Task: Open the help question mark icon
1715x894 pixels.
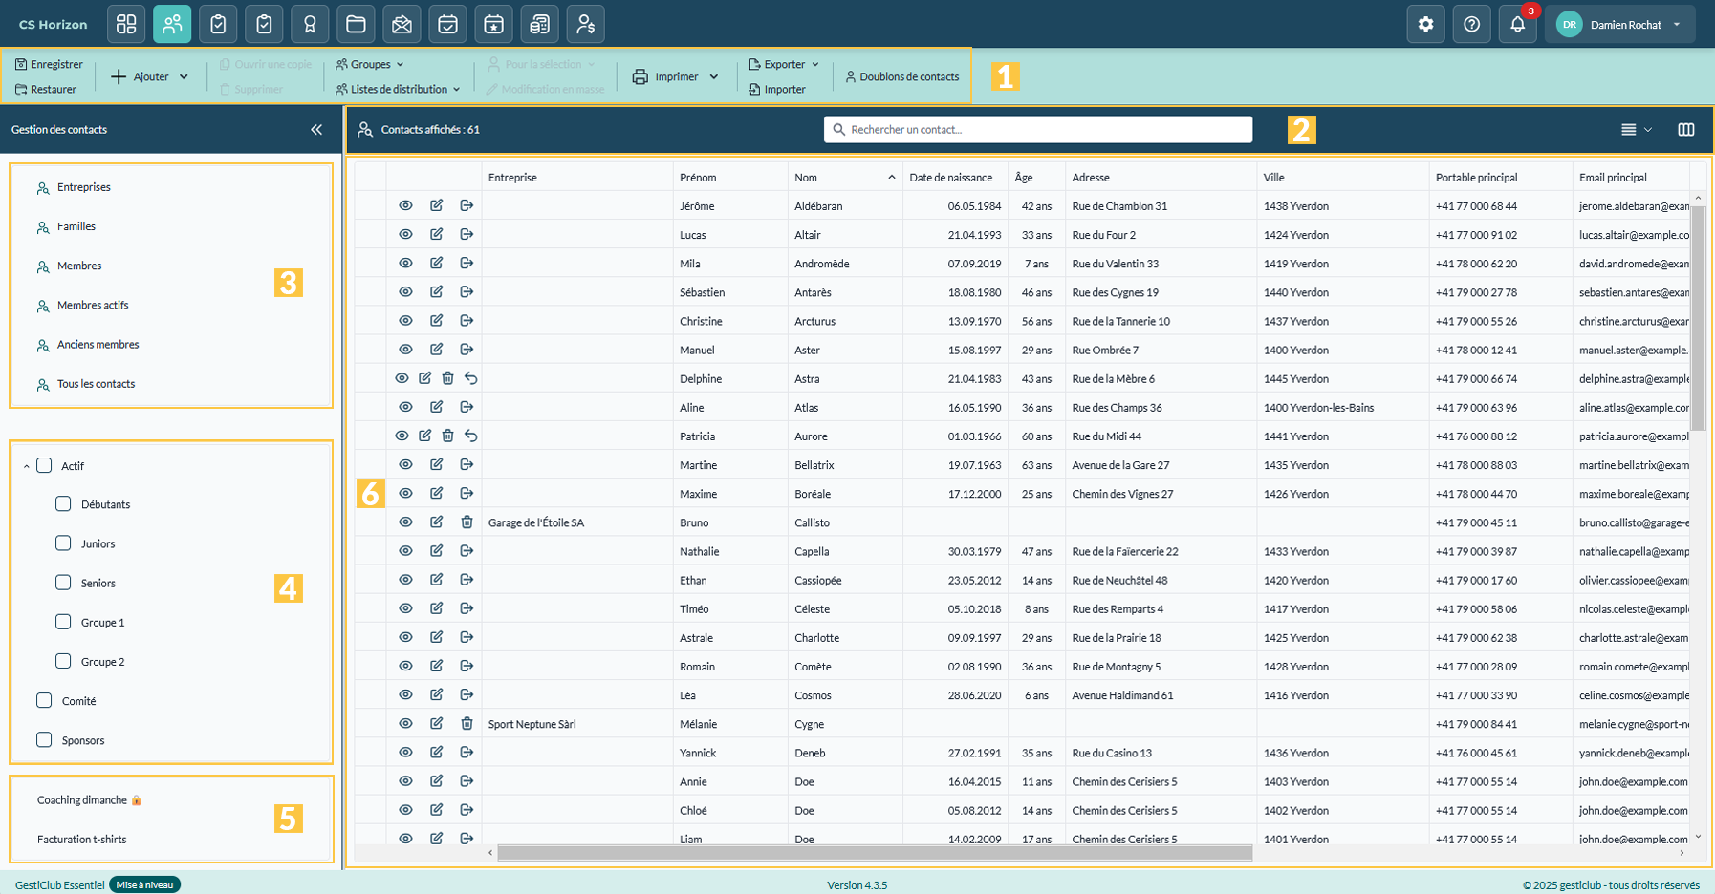Action: (1471, 24)
